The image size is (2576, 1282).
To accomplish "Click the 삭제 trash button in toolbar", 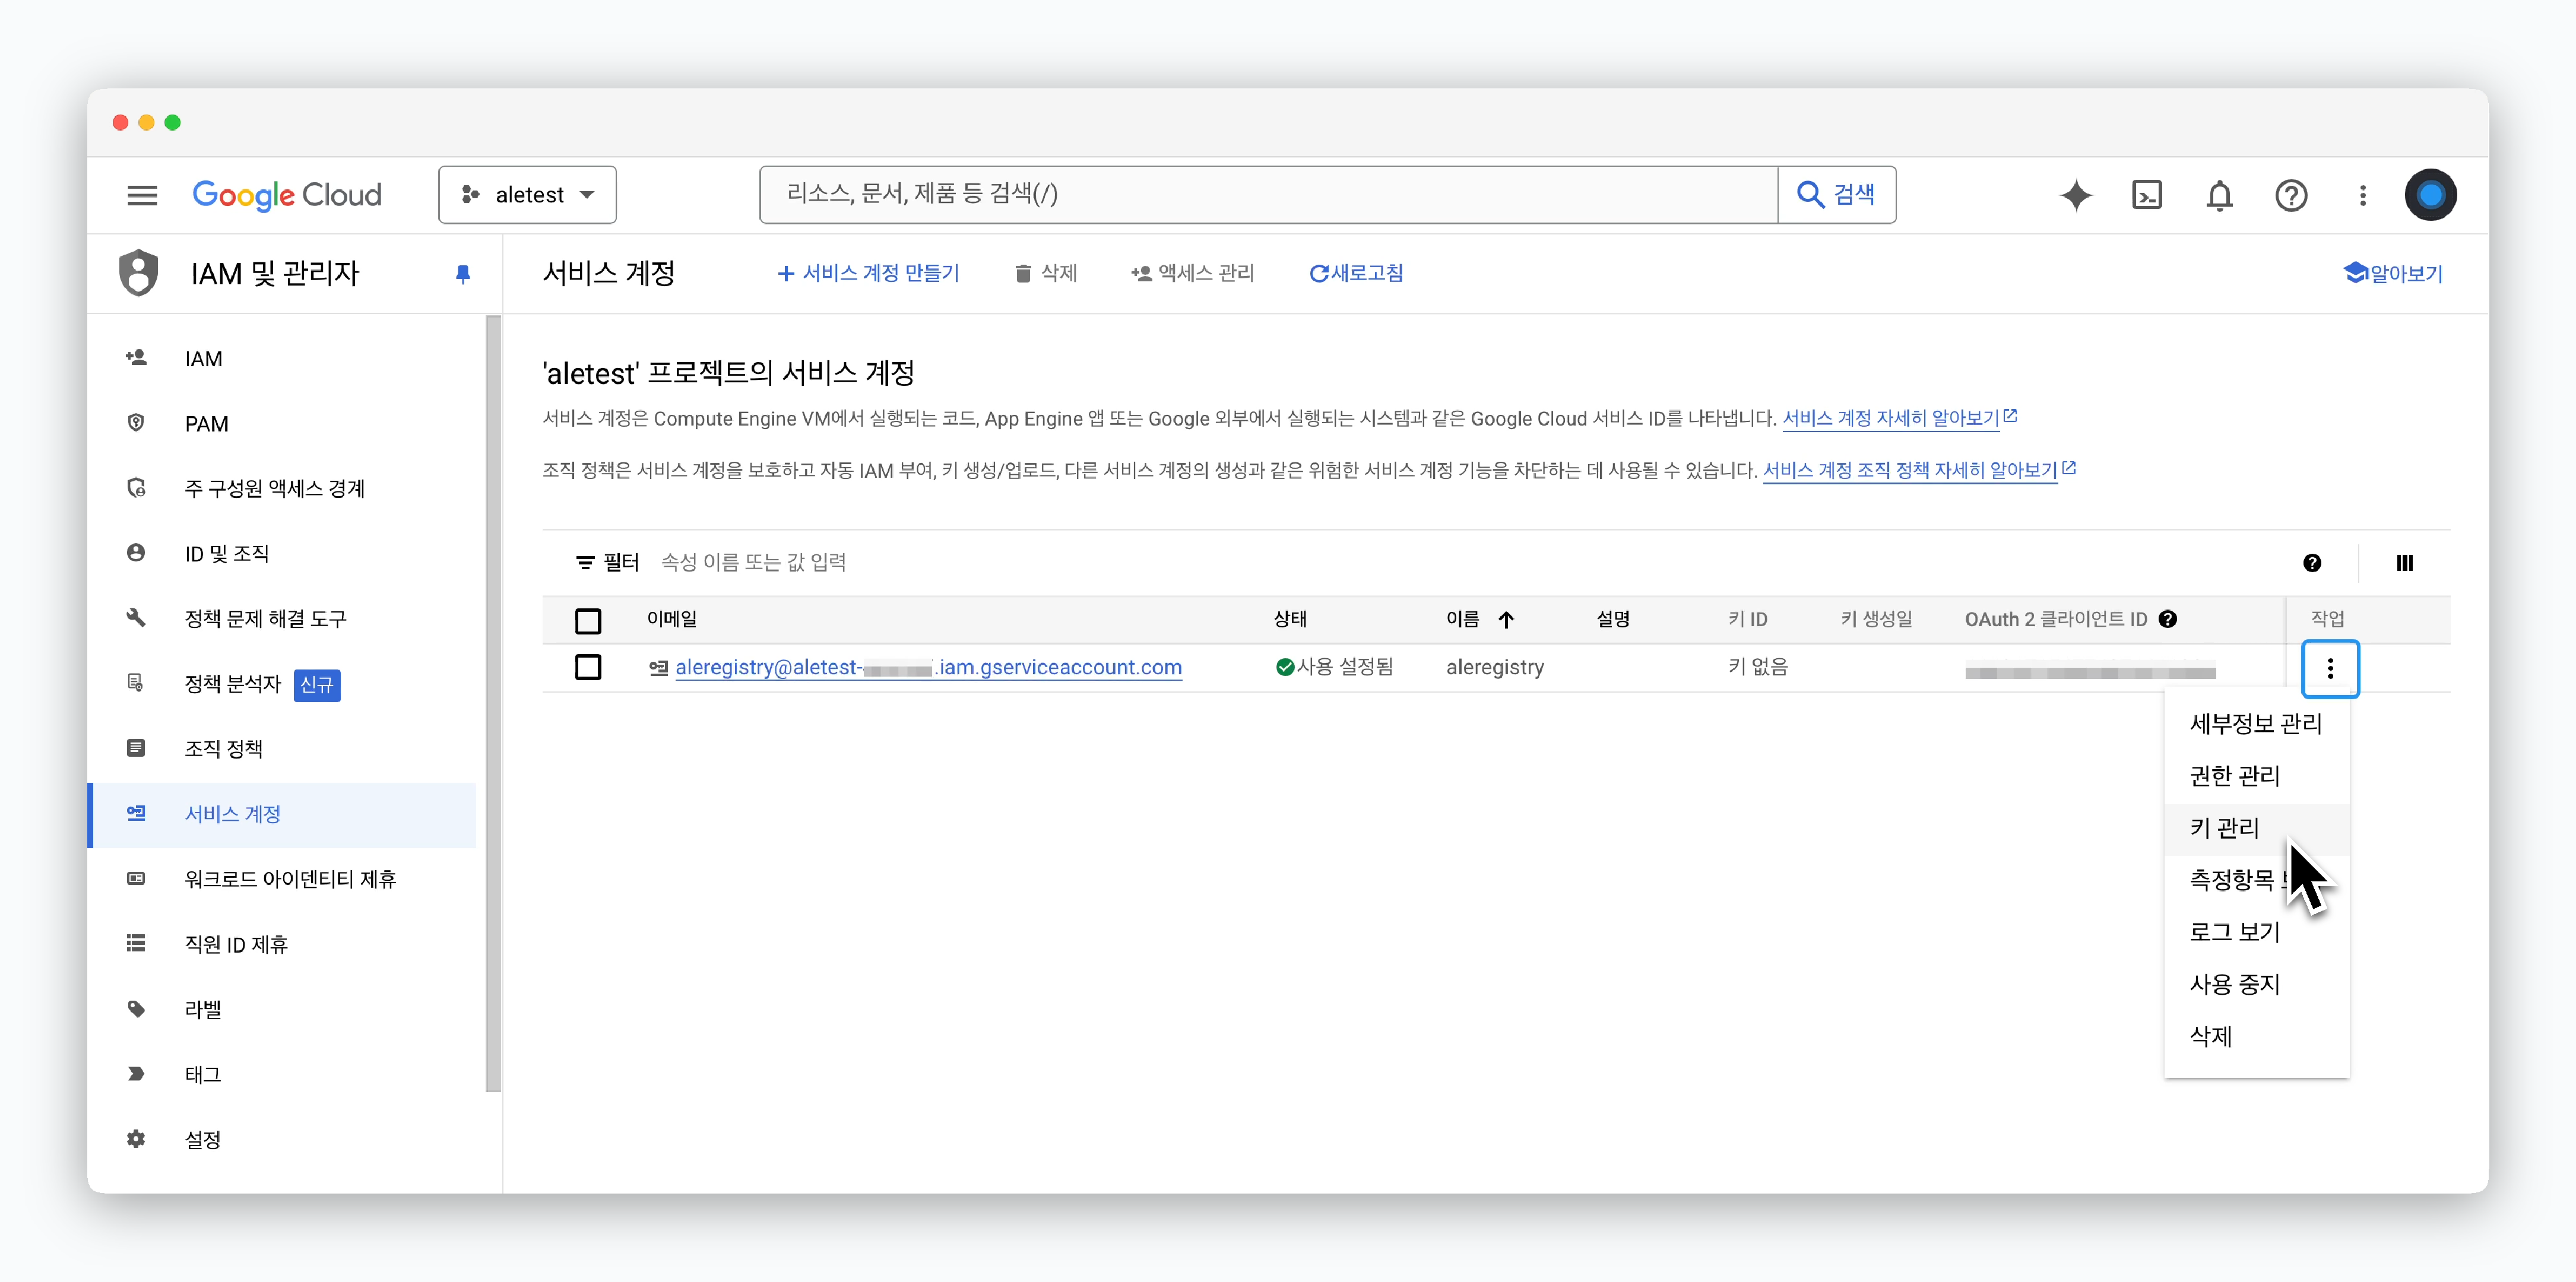I will point(1046,273).
